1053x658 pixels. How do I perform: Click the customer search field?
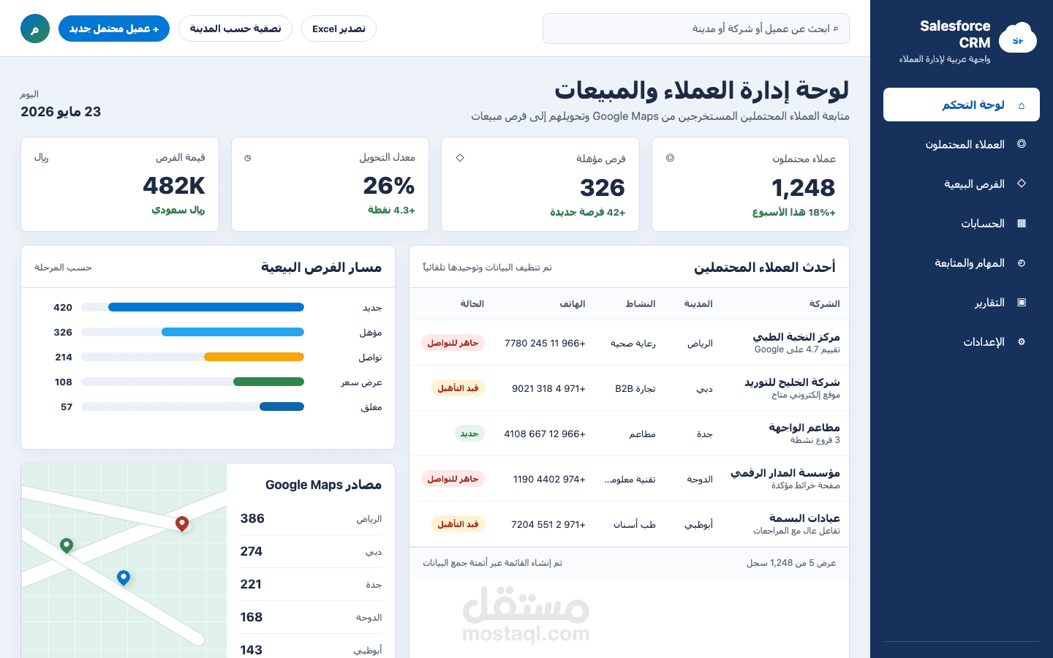[696, 29]
